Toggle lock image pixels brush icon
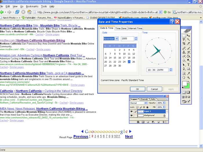Viewport: 203px width, 152px height. (141, 107)
